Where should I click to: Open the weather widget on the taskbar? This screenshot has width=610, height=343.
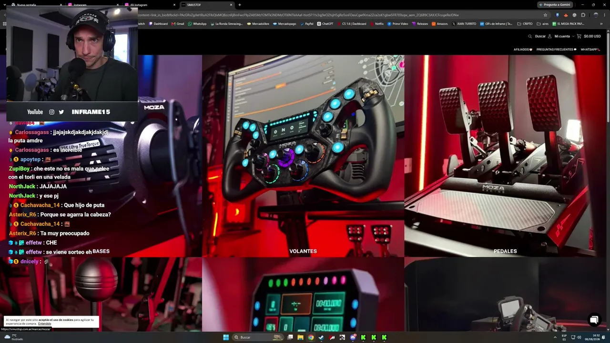click(x=13, y=337)
